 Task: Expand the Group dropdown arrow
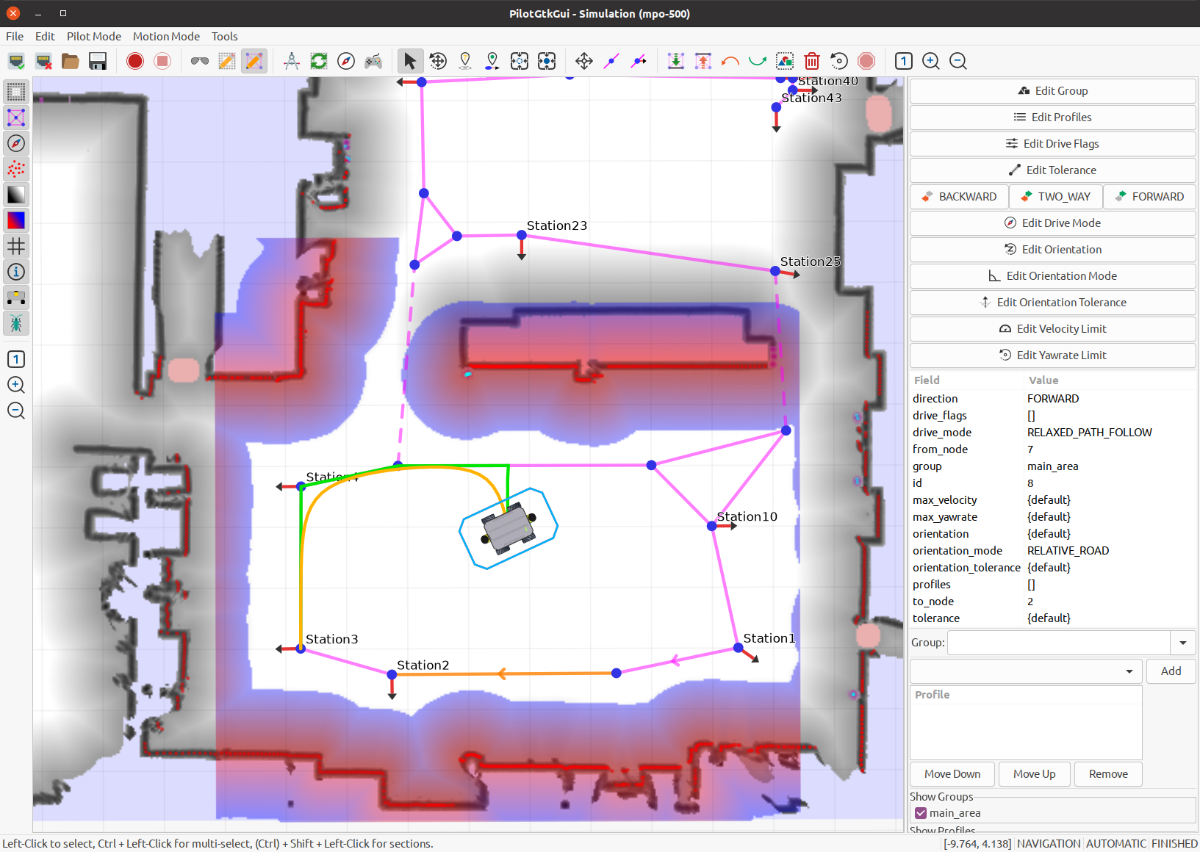click(x=1182, y=642)
